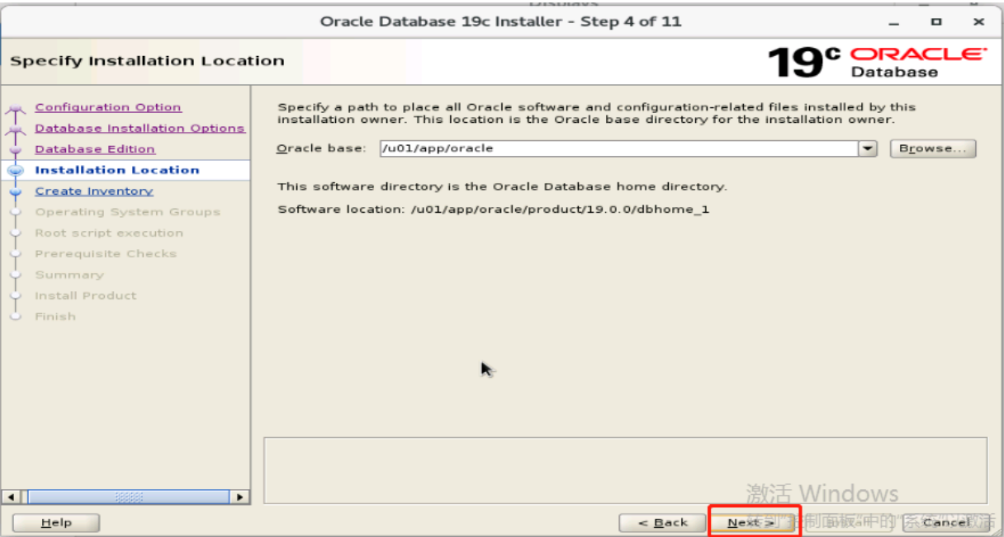Click the Finish step label
Screen dimensions: 1004x537
(x=55, y=317)
